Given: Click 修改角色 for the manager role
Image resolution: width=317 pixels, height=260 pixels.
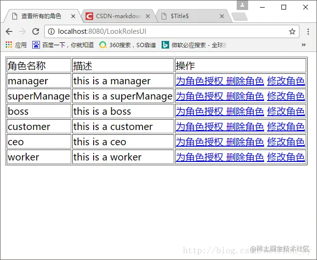Looking at the screenshot, I should tap(286, 81).
